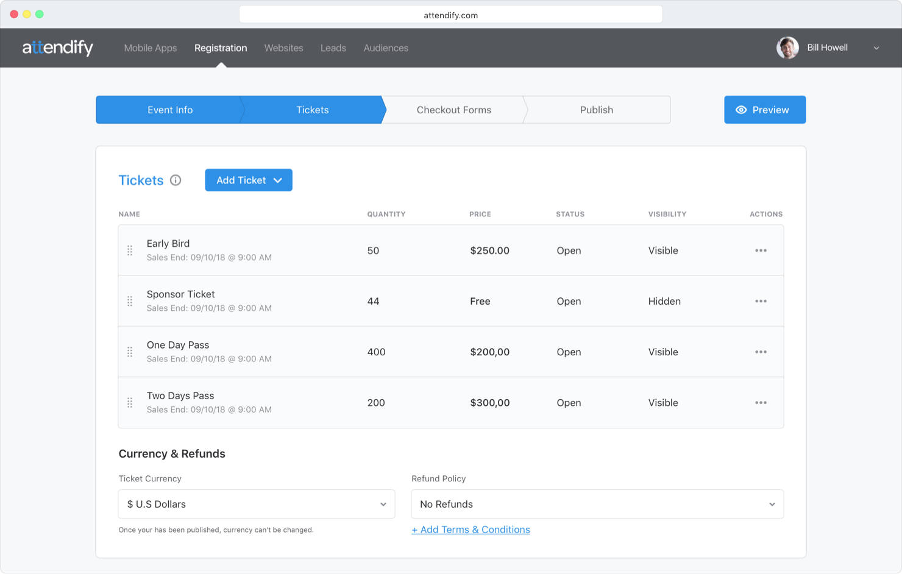
Task: Open the Audiences section
Action: (386, 48)
